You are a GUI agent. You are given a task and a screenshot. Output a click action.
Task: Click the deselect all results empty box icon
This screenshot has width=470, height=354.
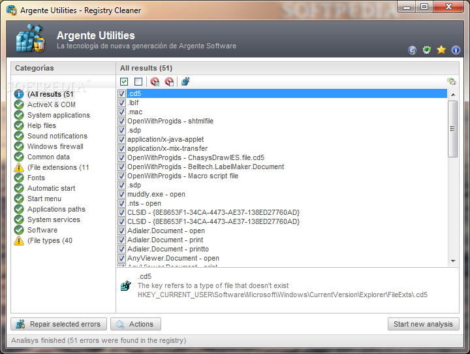pos(138,82)
